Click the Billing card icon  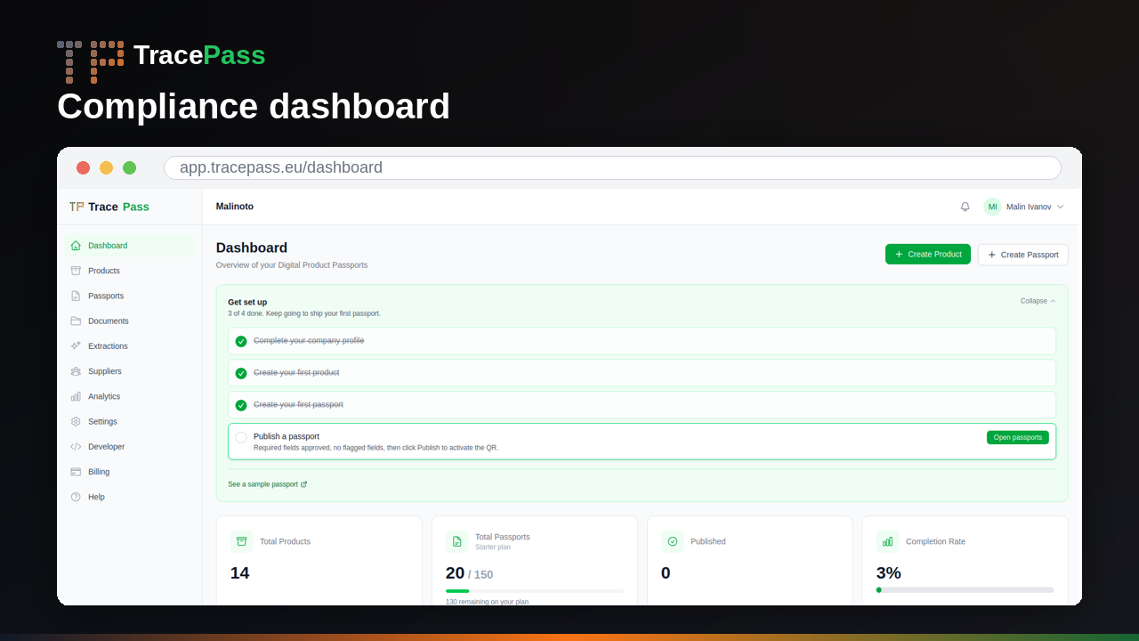[x=76, y=472]
